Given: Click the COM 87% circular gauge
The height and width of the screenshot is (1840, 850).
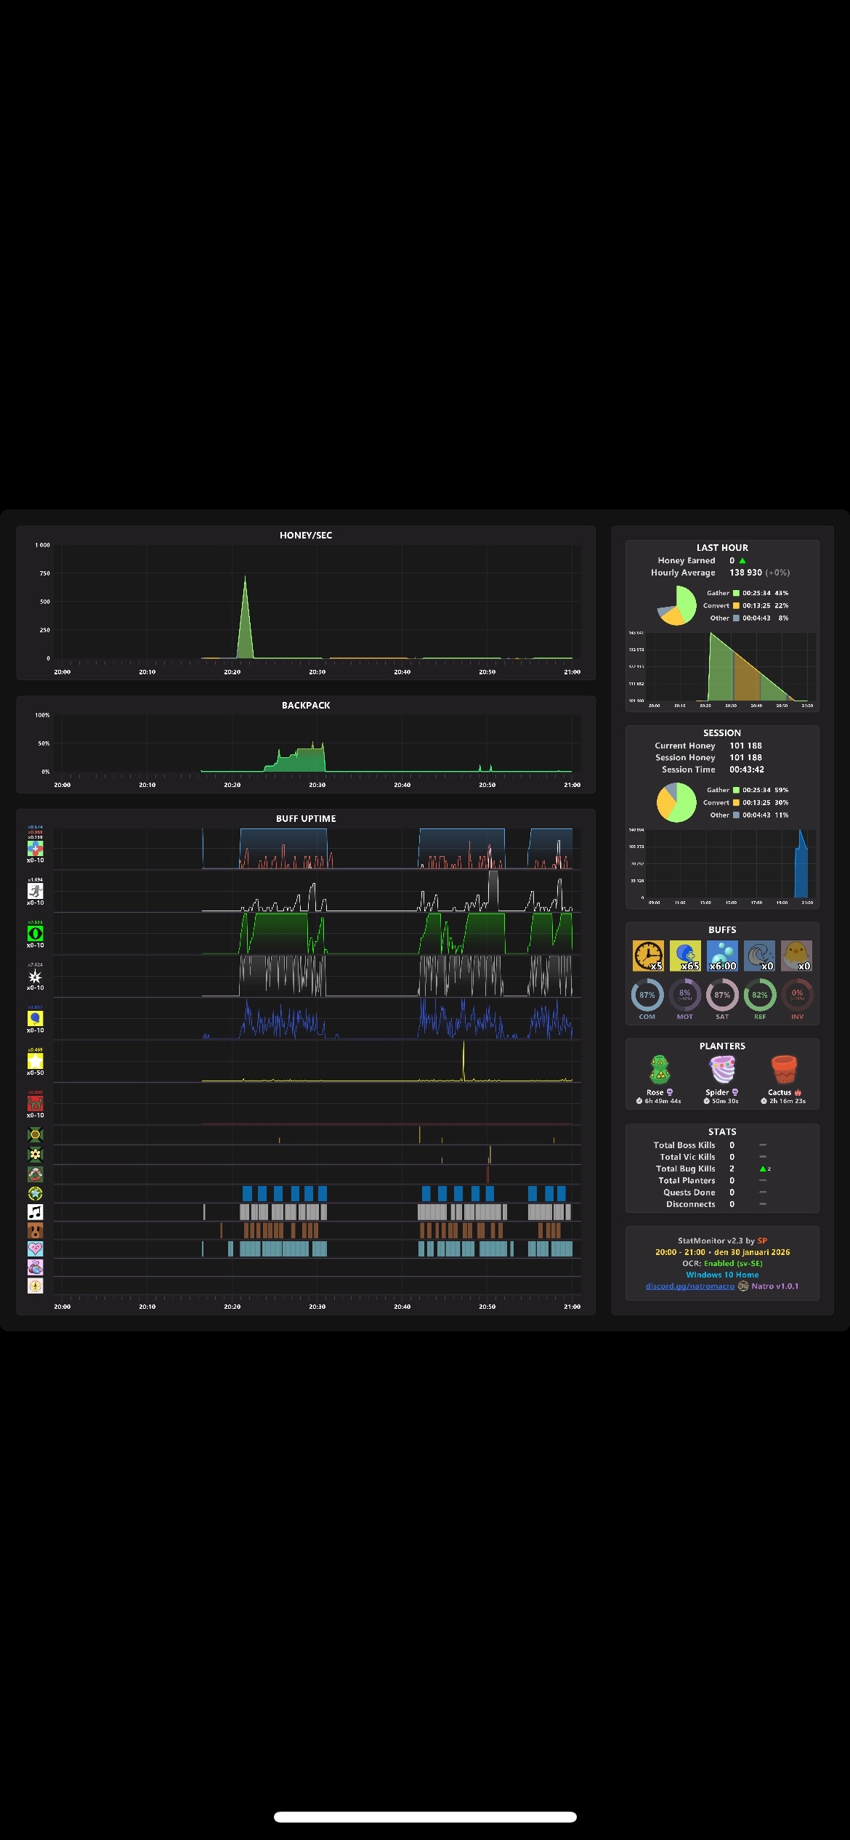Looking at the screenshot, I should [x=647, y=996].
